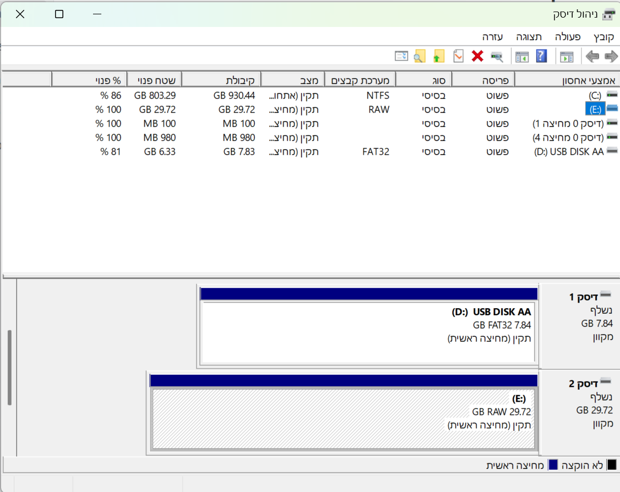Click the red X delete toolbar icon
This screenshot has width=620, height=492.
pyautogui.click(x=477, y=56)
